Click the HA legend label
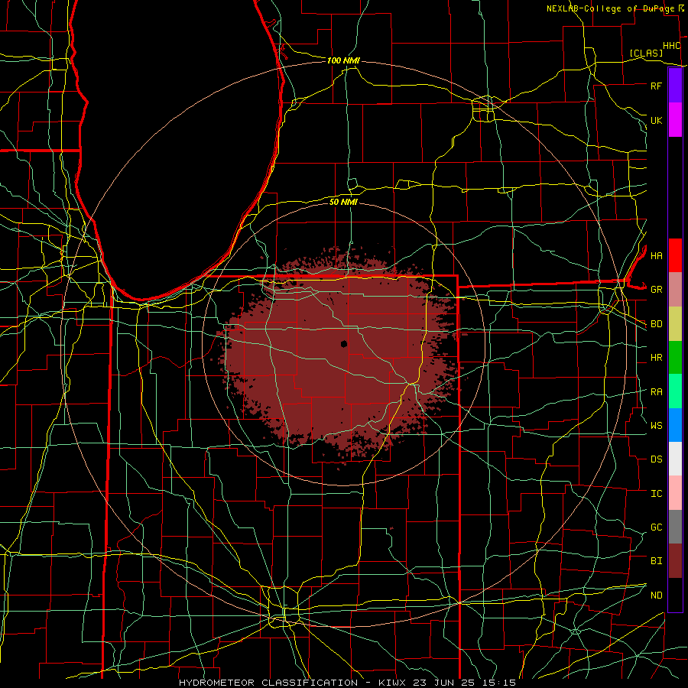 pos(656,256)
